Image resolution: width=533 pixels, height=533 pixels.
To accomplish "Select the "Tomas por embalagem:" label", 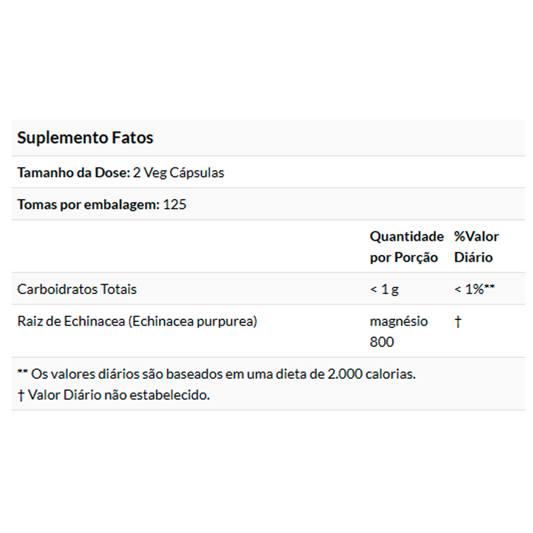I will point(87,205).
